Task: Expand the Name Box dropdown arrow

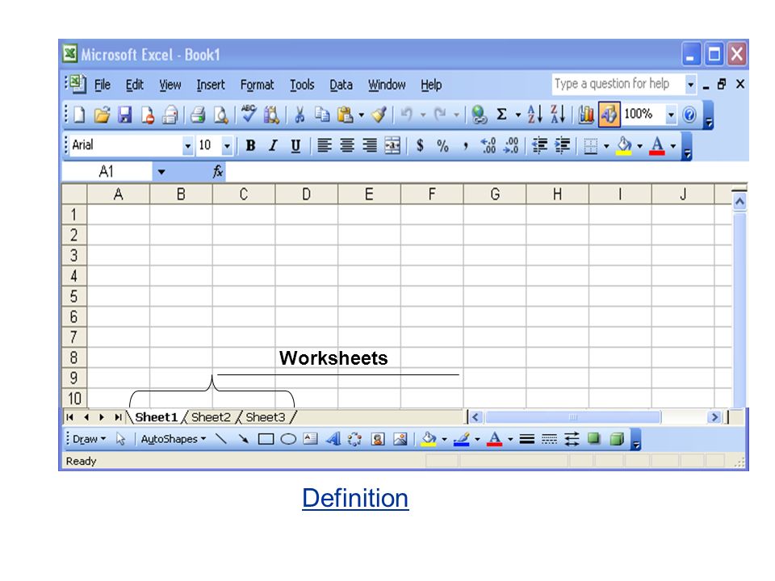Action: click(x=161, y=173)
